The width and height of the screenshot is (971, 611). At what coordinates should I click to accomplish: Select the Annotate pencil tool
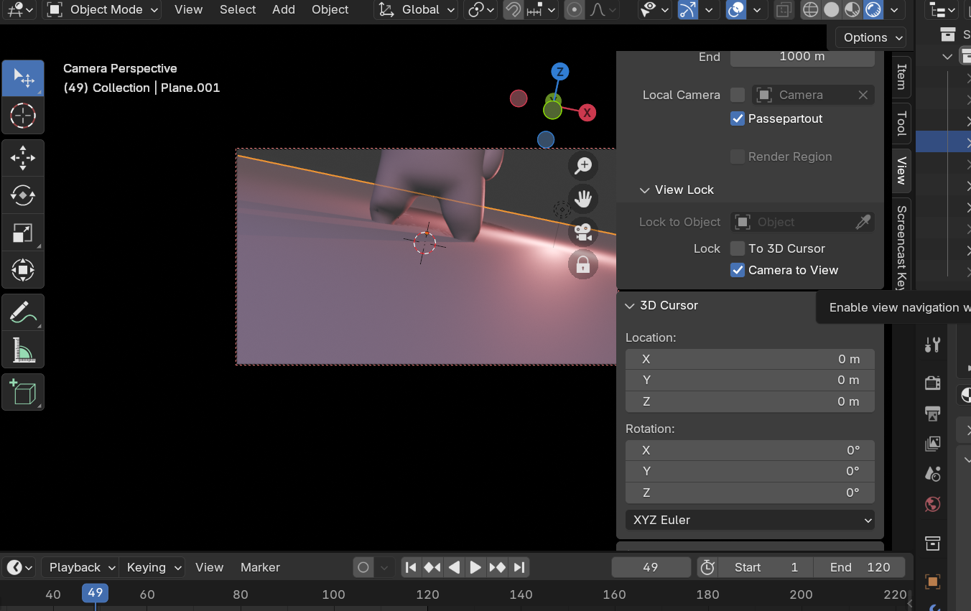click(x=23, y=312)
